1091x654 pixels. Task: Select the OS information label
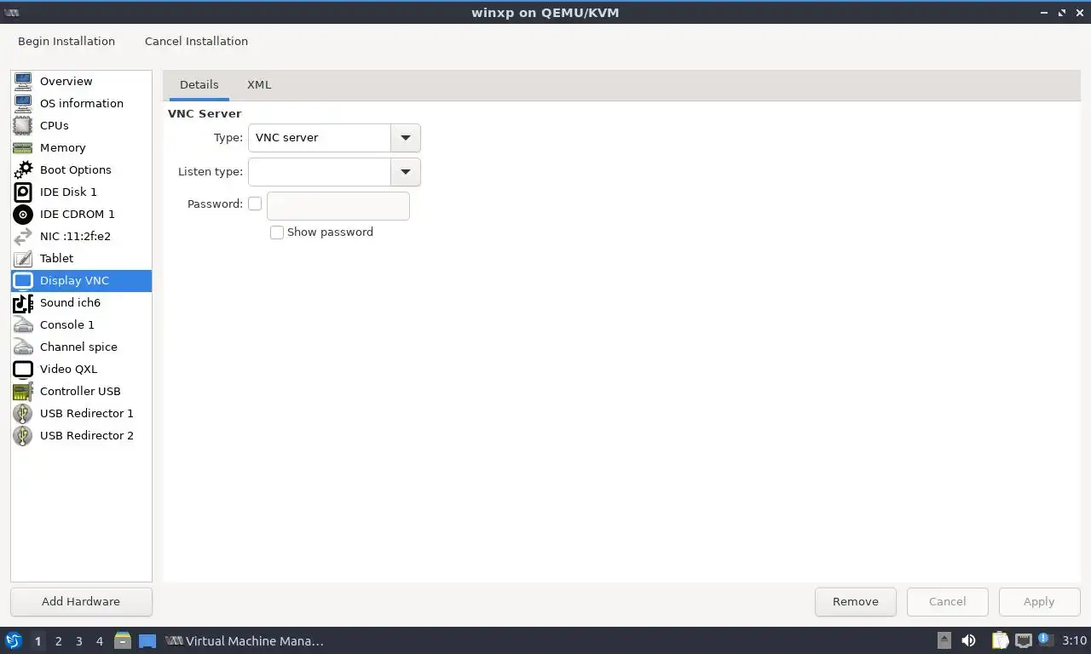(x=82, y=103)
